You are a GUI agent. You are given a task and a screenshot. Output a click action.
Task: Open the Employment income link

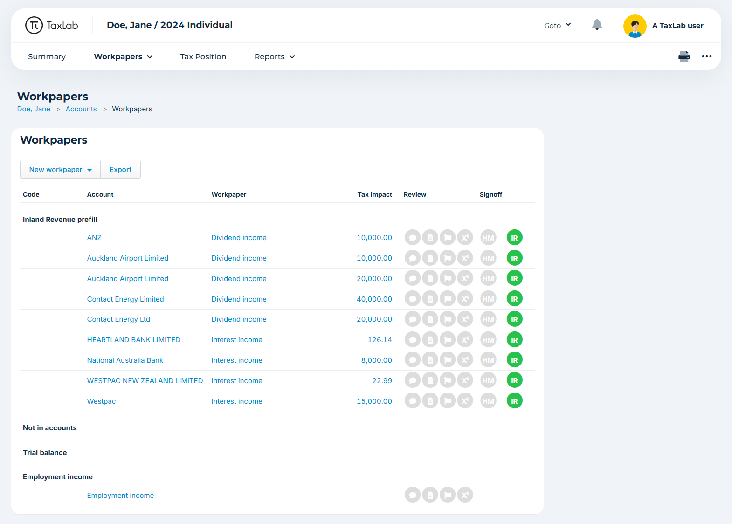(x=120, y=496)
